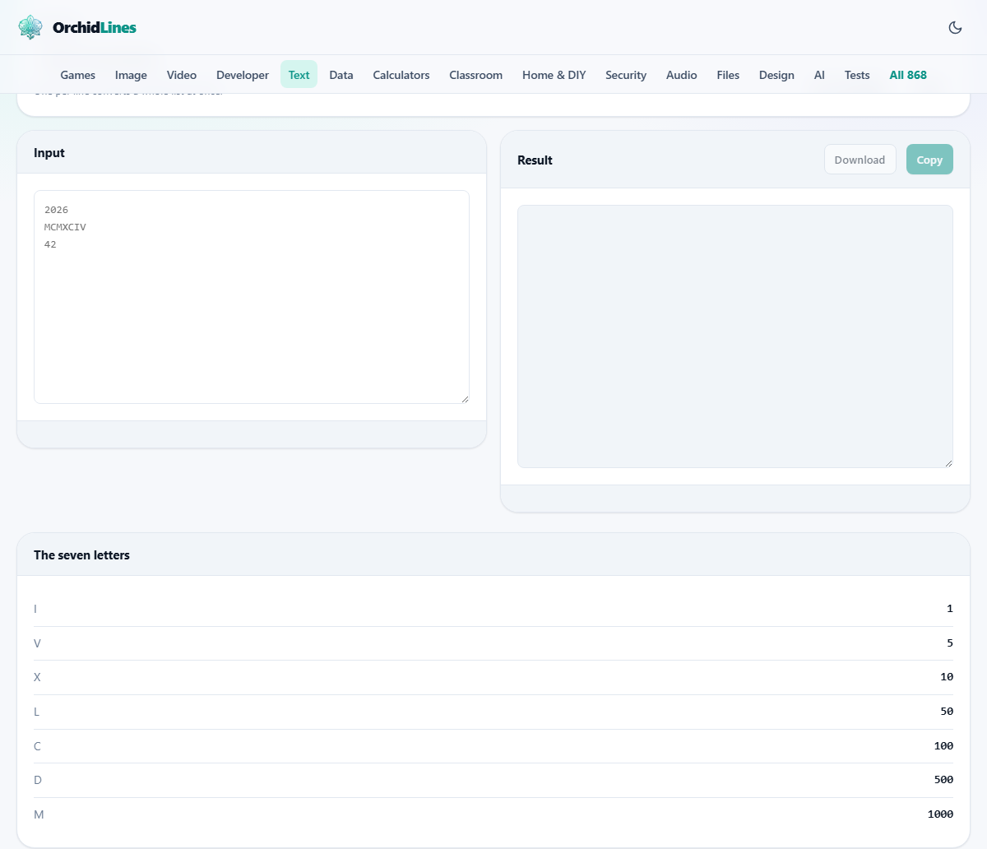Select the letter X row label
This screenshot has width=987, height=849.
(37, 677)
